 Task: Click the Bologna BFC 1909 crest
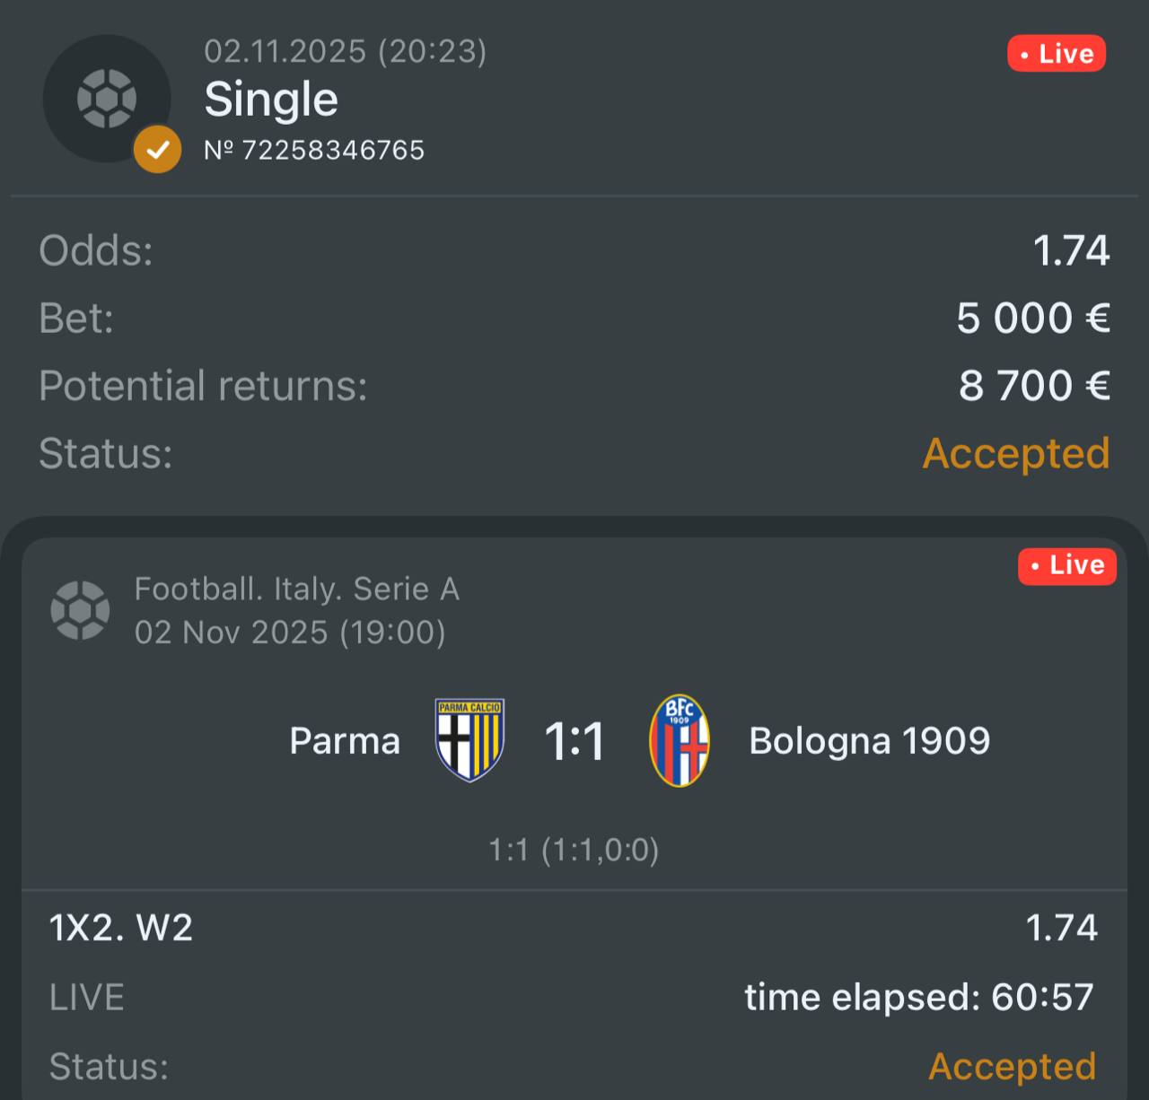[680, 740]
